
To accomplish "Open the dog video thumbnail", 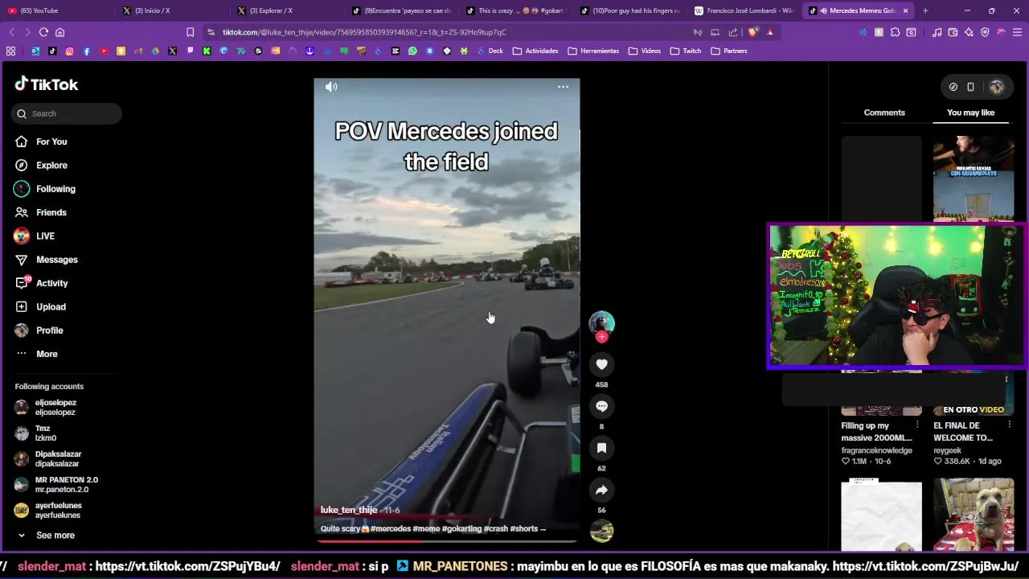I will click(x=974, y=515).
